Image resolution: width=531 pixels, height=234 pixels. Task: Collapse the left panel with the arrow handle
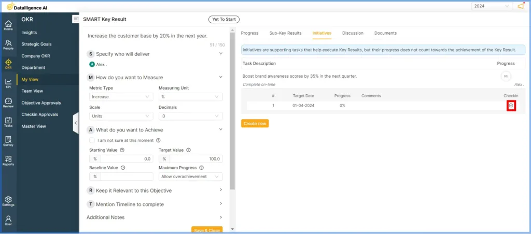(x=76, y=123)
